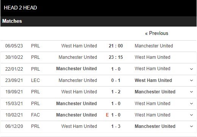Viewport: 197px width, 137px height.
Task: Click the FAC competition label
Action: point(35,115)
